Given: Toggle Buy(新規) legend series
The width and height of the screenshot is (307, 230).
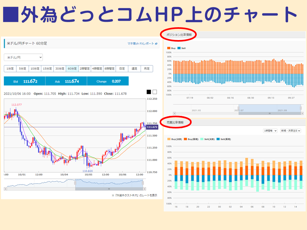Looking at the screenshot, I should point(191,139).
